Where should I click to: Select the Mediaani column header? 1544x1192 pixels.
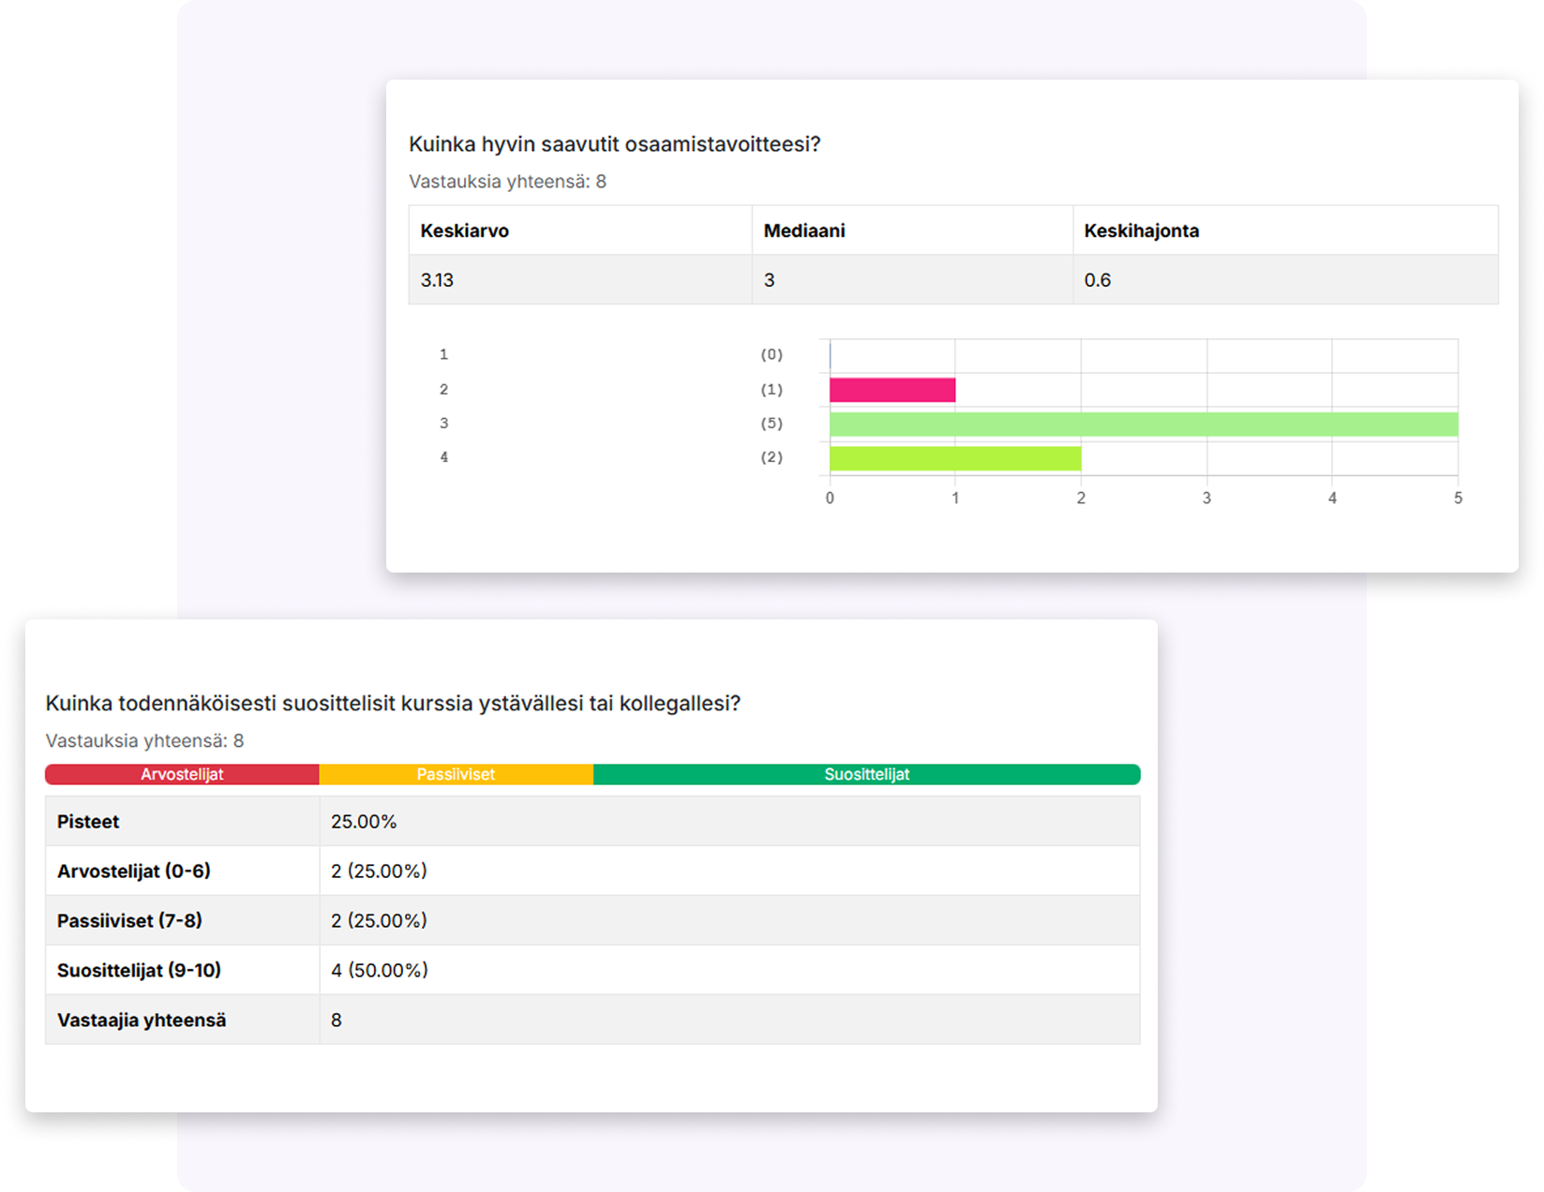[804, 231]
